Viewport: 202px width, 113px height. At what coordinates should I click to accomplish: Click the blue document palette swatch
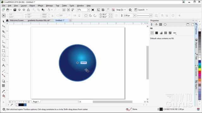pos(25,105)
